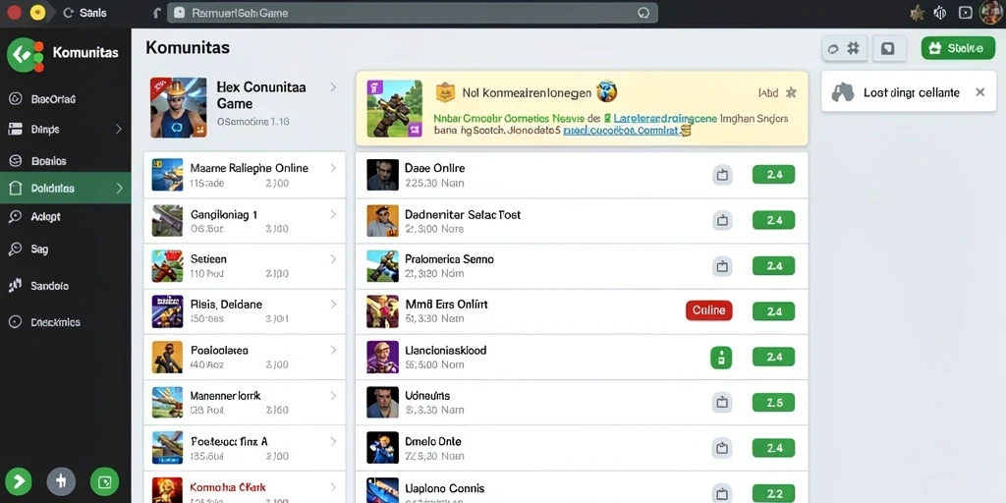Click the icon button in Dmelo Onlte row
The image size is (1006, 503).
click(x=722, y=448)
